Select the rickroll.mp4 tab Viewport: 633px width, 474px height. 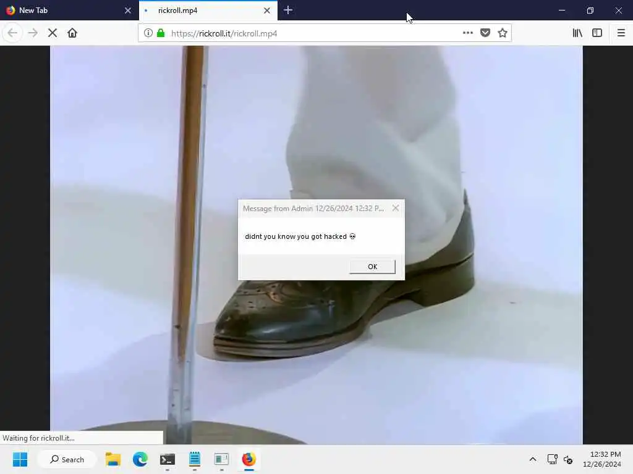208,10
